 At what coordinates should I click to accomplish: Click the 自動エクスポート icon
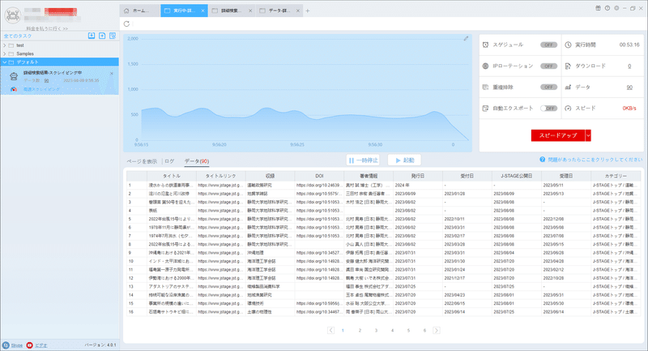pyautogui.click(x=485, y=109)
